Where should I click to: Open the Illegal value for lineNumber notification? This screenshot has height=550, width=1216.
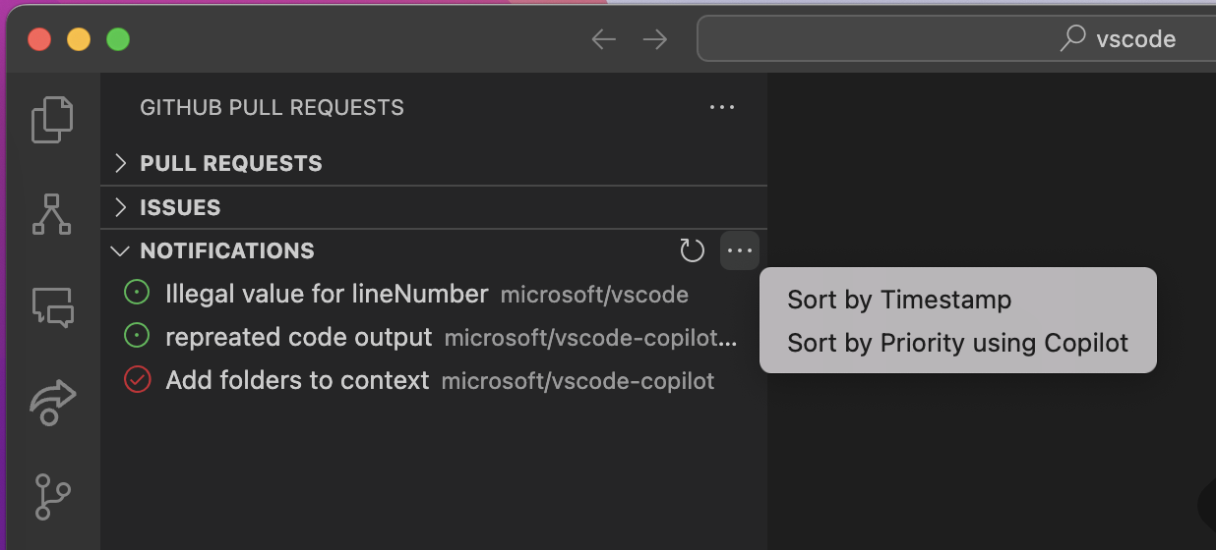327,294
